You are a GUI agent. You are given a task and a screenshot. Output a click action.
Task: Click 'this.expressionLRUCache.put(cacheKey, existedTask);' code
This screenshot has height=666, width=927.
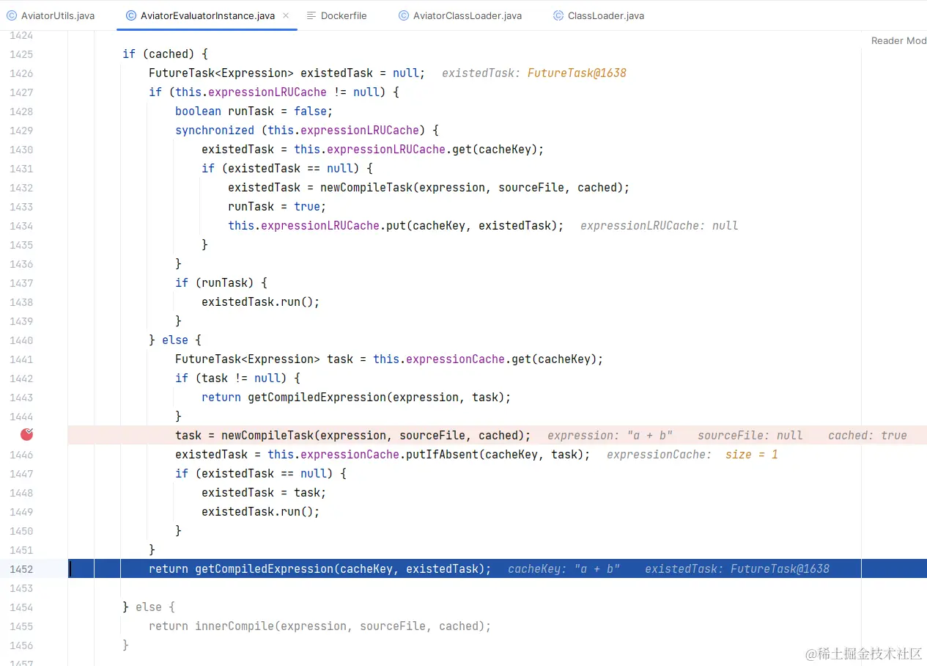(396, 226)
